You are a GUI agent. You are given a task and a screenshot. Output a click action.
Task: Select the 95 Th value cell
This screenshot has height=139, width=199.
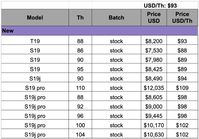click(80, 69)
